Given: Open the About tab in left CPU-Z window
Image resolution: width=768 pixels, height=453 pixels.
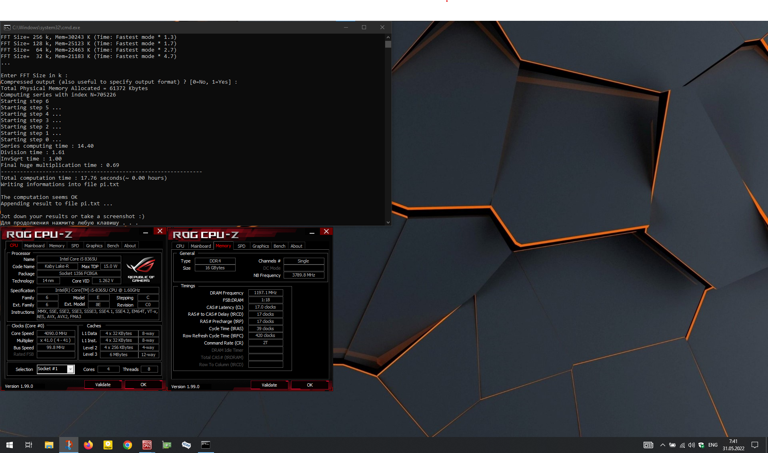Looking at the screenshot, I should click(x=130, y=246).
